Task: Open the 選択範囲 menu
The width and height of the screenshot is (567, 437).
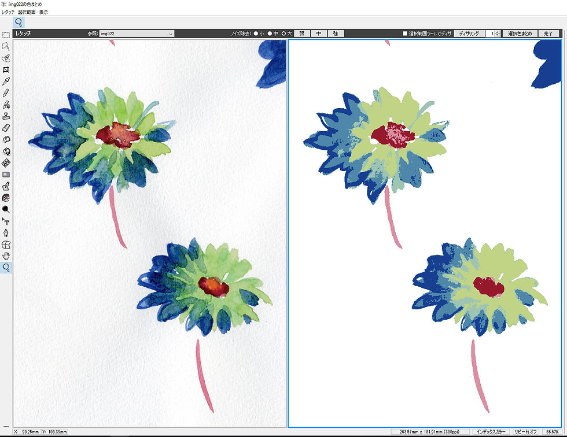Action: (x=27, y=12)
